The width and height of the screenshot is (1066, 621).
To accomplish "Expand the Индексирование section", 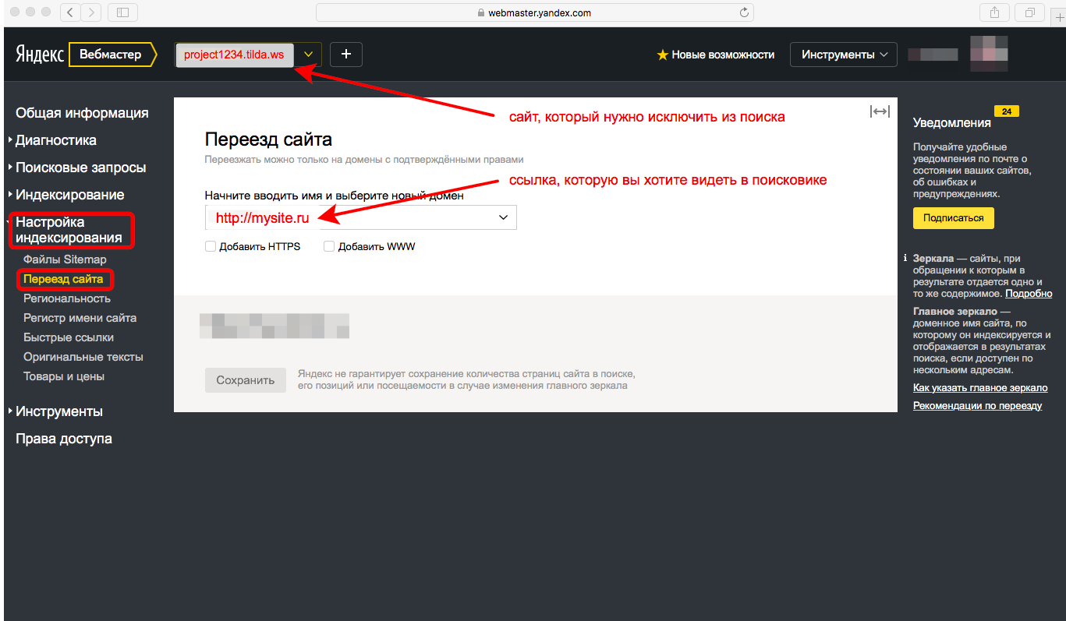I will click(66, 195).
